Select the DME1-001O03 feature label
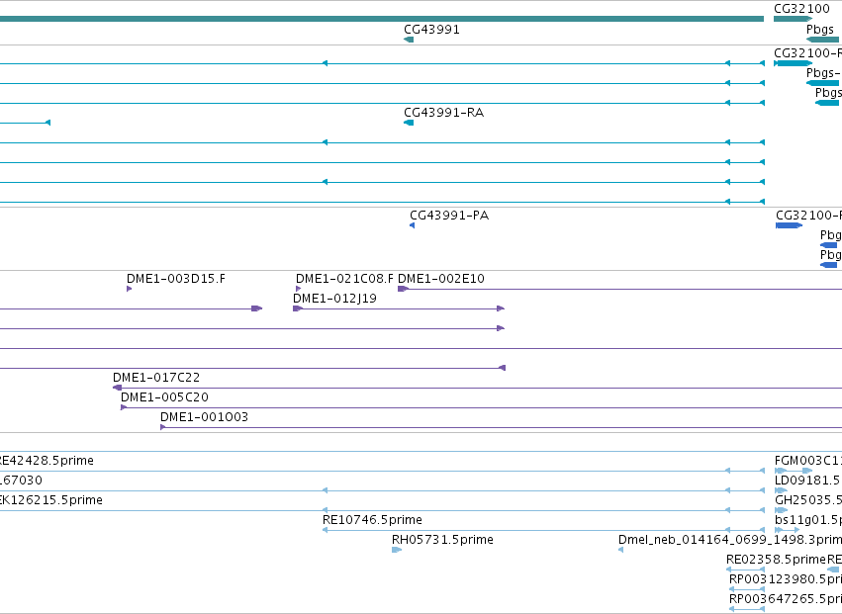This screenshot has width=842, height=614. point(204,417)
